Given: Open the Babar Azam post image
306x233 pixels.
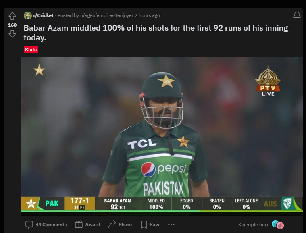Looking at the screenshot, I should pyautogui.click(x=161, y=136).
